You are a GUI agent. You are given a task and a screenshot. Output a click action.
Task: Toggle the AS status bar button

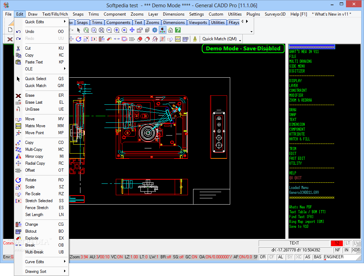(x=308, y=257)
